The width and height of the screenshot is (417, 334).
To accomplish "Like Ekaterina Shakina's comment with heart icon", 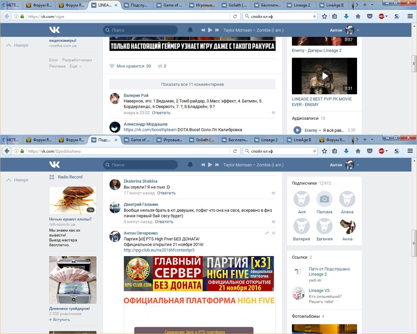I will (x=273, y=193).
